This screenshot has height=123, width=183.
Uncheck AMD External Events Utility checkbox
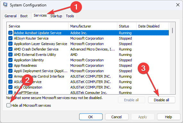pos(10,55)
